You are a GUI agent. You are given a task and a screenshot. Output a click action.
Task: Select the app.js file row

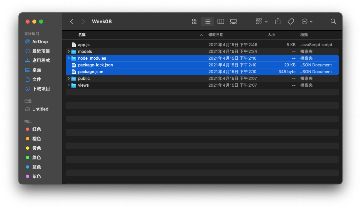point(84,45)
